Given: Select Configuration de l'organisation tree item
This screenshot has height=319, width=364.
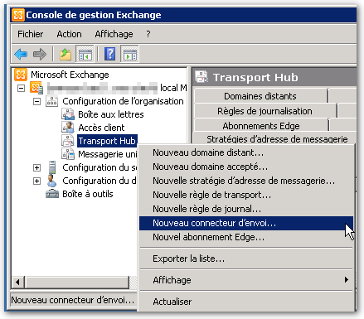Looking at the screenshot, I should coord(123,101).
